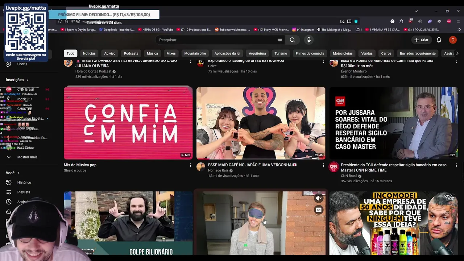Click the red badge 65 extension icon
This screenshot has width=464, height=261.
point(411,21)
